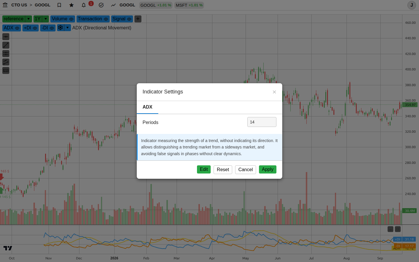The height and width of the screenshot is (262, 419).
Task: Click the Apply button
Action: (x=268, y=169)
